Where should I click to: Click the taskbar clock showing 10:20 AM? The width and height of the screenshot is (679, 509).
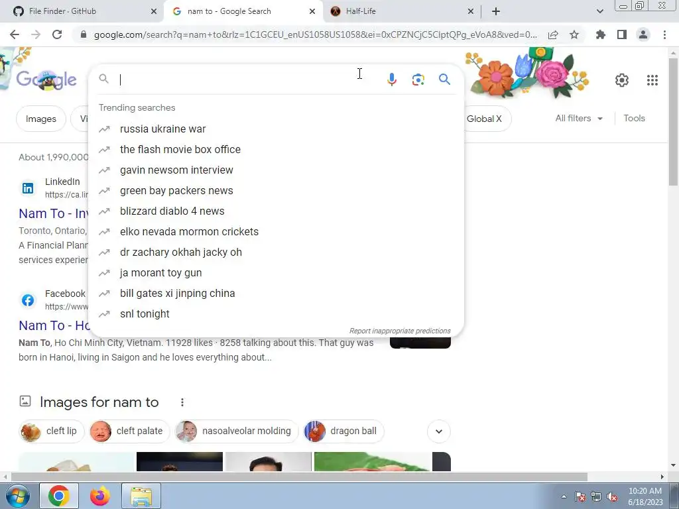[645, 496]
